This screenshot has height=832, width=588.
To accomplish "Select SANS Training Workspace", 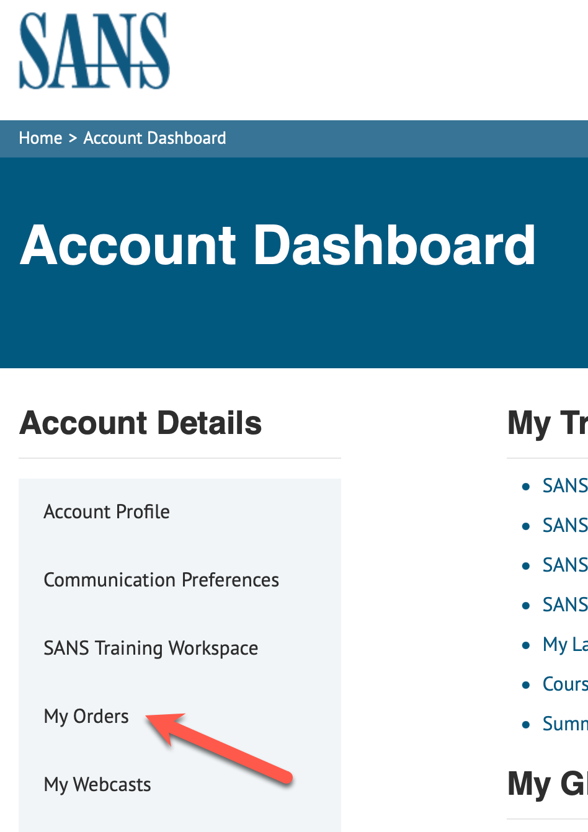I will [151, 648].
